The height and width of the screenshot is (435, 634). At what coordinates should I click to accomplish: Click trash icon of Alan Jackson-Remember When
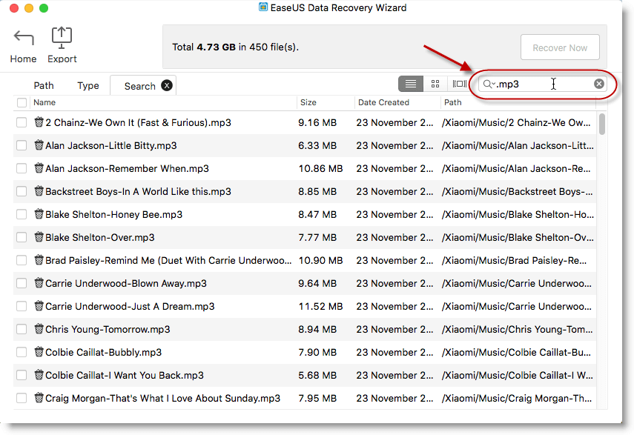[x=39, y=168]
